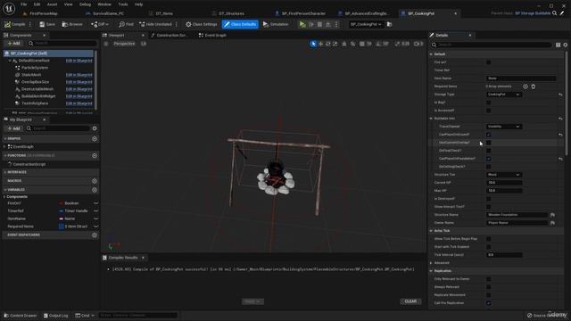571x321 pixels.
Task: Click the Class Defaults button
Action: click(240, 24)
